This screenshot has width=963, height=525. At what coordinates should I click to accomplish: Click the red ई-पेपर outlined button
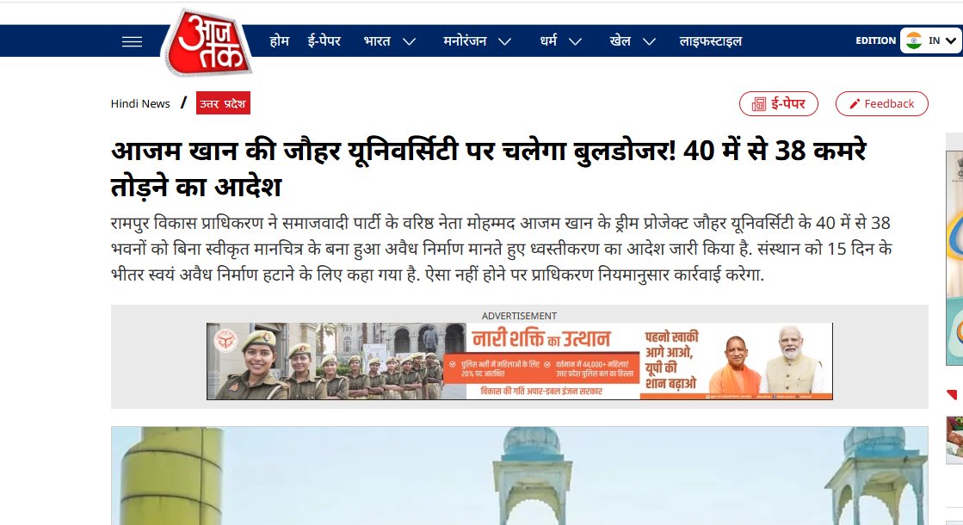(779, 104)
